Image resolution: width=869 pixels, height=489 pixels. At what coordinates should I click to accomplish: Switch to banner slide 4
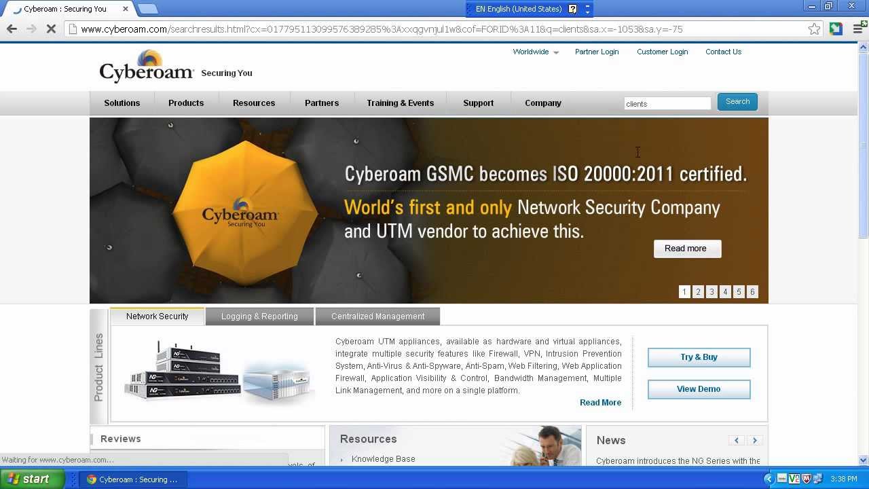click(725, 291)
